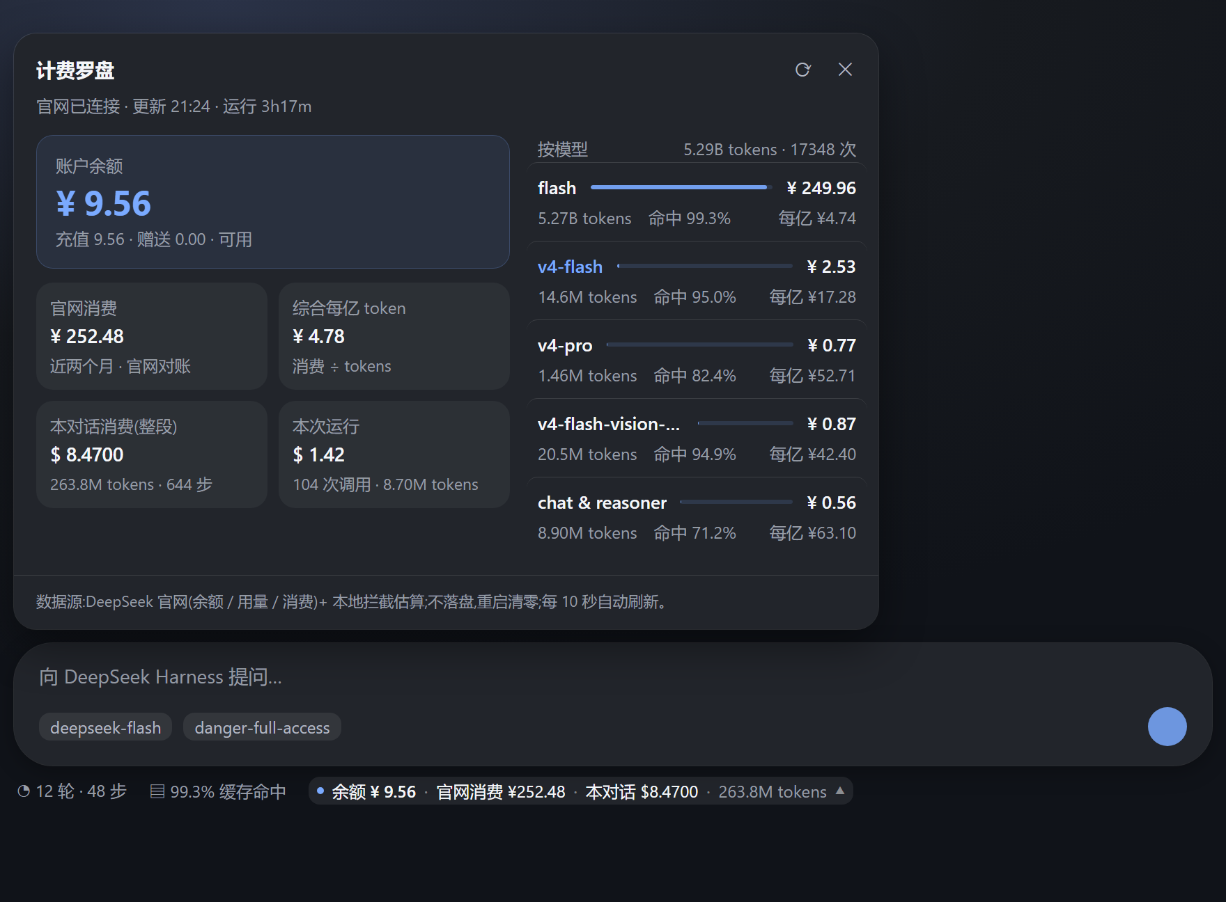Click the ¥ 4.78 per-hundred-million value
This screenshot has width=1226, height=902.
[x=318, y=336]
